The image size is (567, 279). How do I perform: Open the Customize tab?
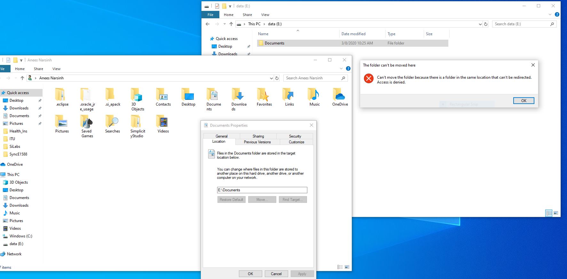296,142
